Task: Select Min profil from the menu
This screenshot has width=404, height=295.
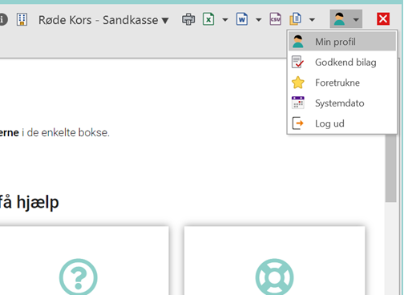Action: tap(342, 42)
